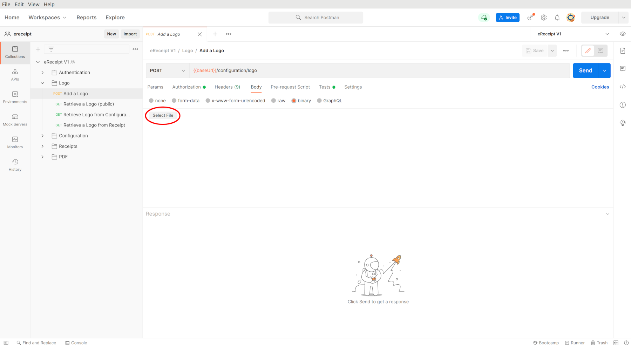Open collections panel more options
The height and width of the screenshot is (347, 631).
pyautogui.click(x=135, y=49)
